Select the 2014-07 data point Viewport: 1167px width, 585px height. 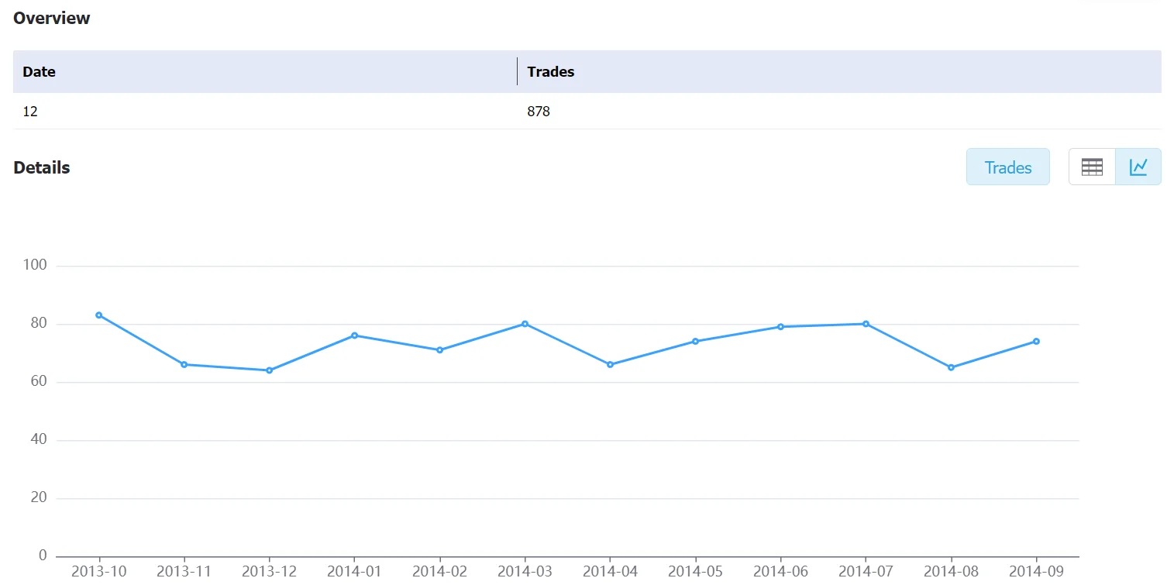[x=866, y=324]
